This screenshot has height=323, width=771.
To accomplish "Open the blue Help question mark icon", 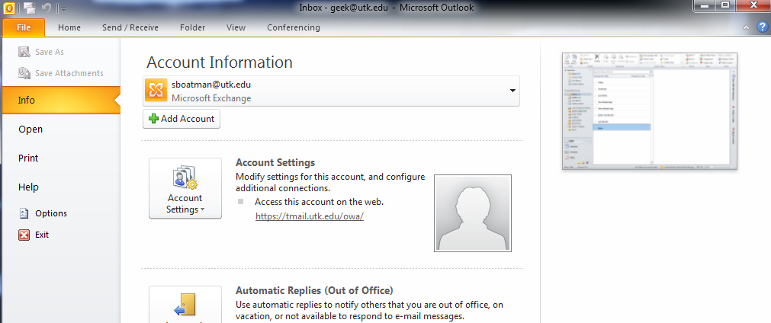I will coord(761,27).
